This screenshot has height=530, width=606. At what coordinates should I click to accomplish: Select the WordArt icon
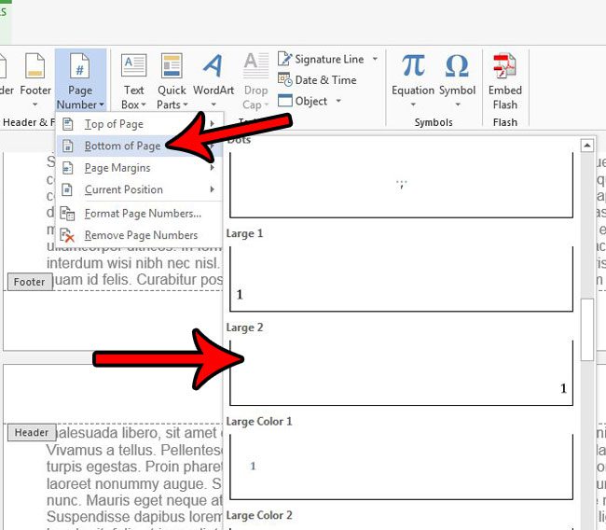[x=213, y=68]
